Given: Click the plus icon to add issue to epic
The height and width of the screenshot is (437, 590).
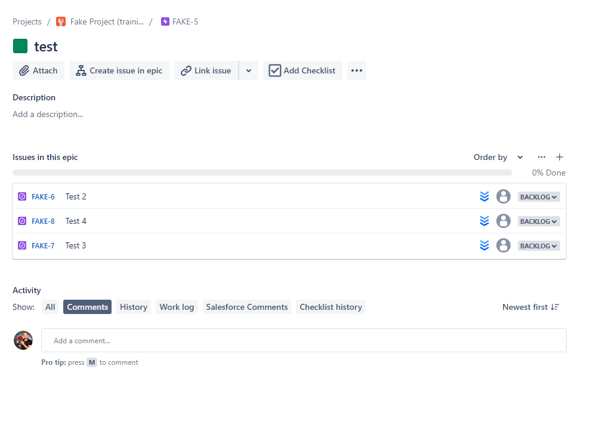Looking at the screenshot, I should (559, 157).
